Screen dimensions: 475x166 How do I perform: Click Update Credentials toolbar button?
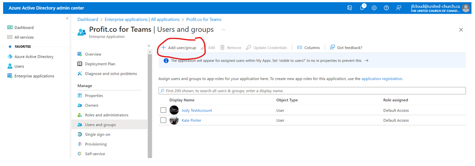(266, 47)
